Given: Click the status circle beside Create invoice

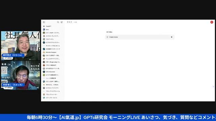Looking at the screenshot, I should point(107,37).
